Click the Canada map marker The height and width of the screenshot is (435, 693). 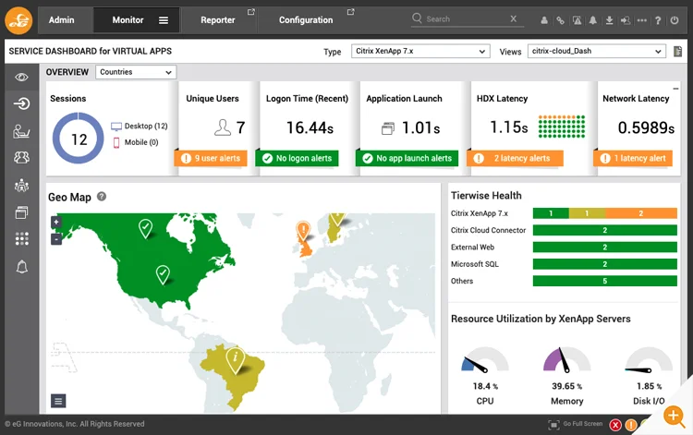pos(145,228)
